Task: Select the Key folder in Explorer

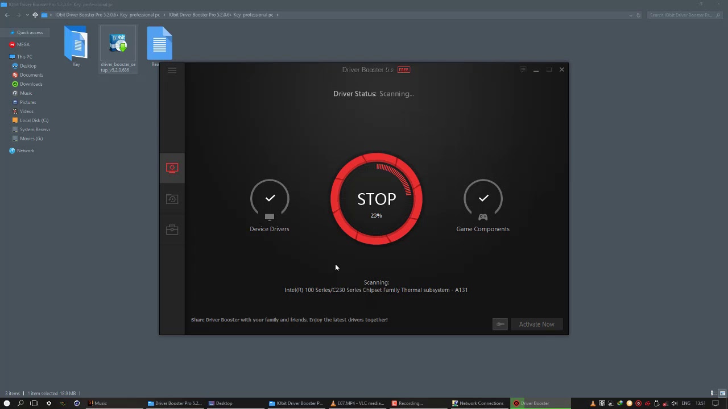Action: pyautogui.click(x=76, y=47)
